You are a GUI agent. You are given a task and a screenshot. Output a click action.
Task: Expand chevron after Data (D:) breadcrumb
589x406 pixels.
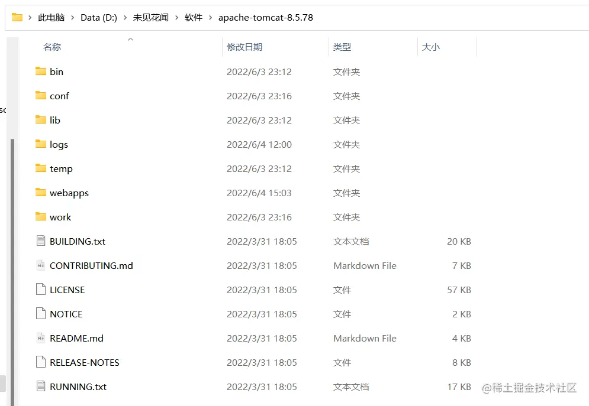coord(125,18)
